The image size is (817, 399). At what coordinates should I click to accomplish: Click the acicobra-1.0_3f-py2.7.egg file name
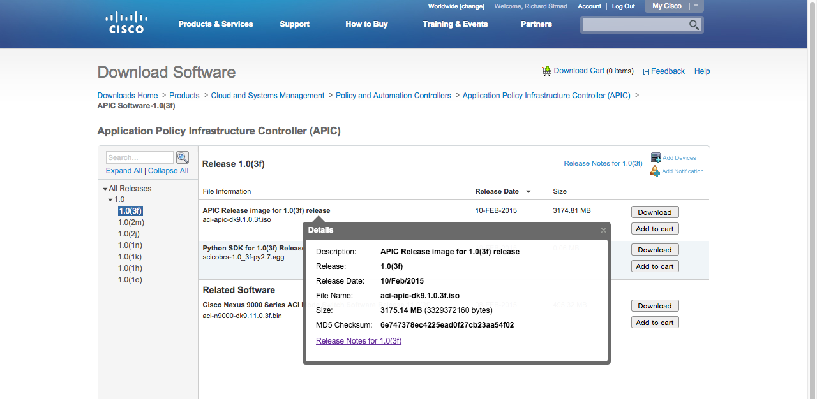tap(243, 257)
